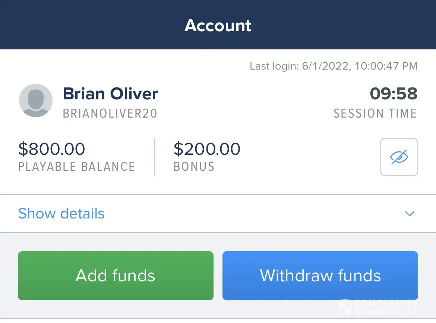Select the BONUS label
The image size is (436, 323).
194,166
